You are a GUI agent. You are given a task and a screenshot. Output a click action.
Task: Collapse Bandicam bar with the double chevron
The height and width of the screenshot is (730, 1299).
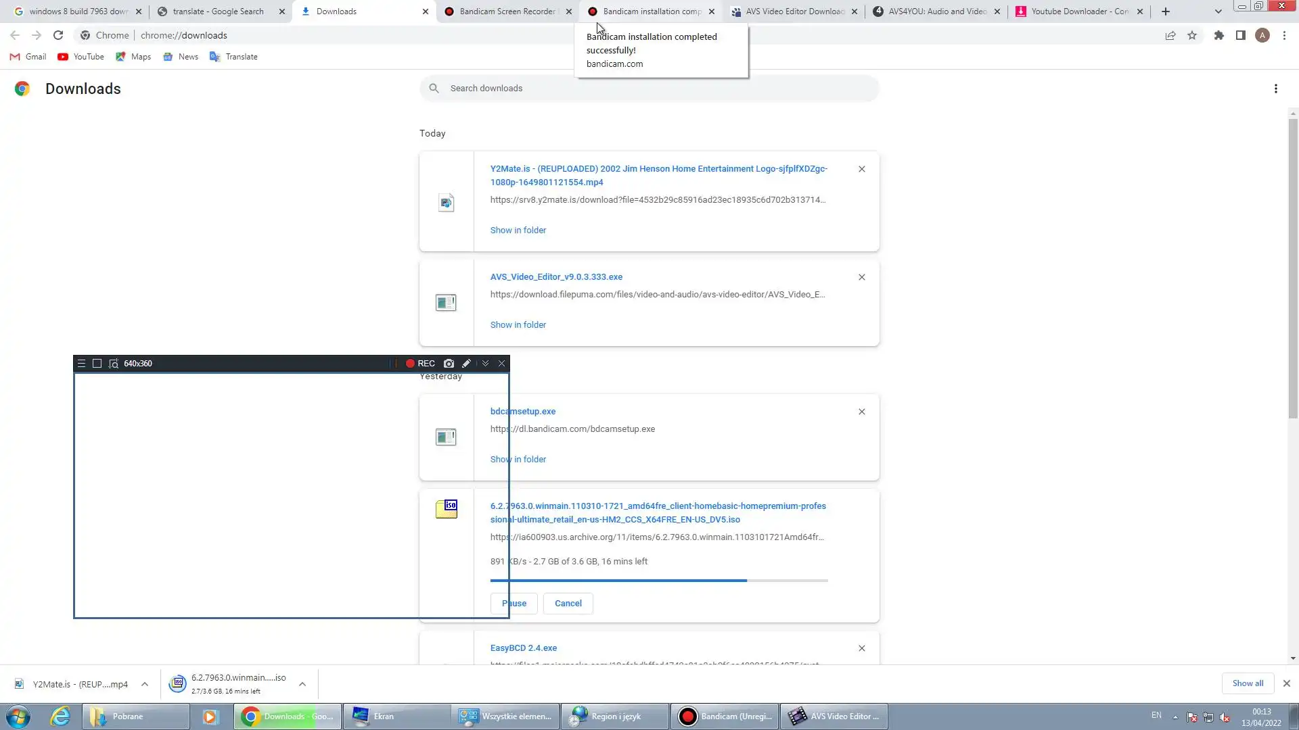tap(485, 364)
